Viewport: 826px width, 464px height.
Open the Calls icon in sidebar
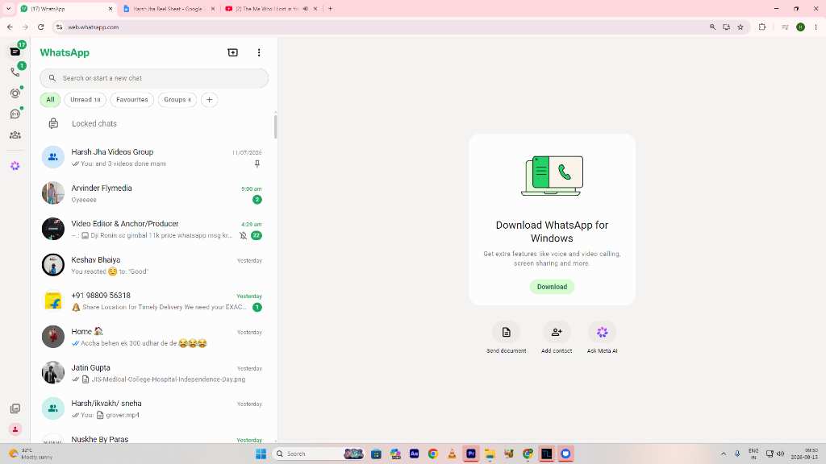pyautogui.click(x=15, y=72)
